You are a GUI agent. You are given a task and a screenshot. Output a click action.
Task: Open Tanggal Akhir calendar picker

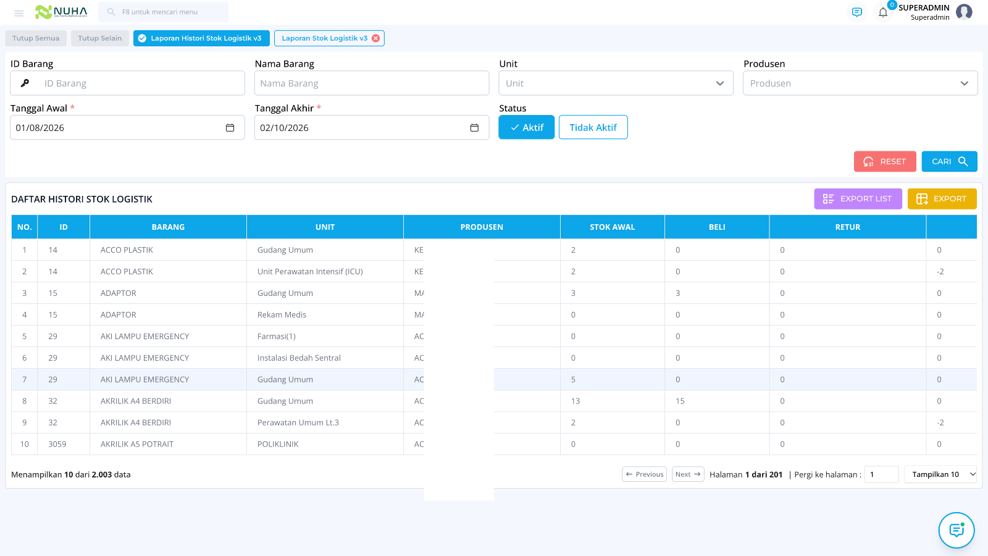click(474, 128)
